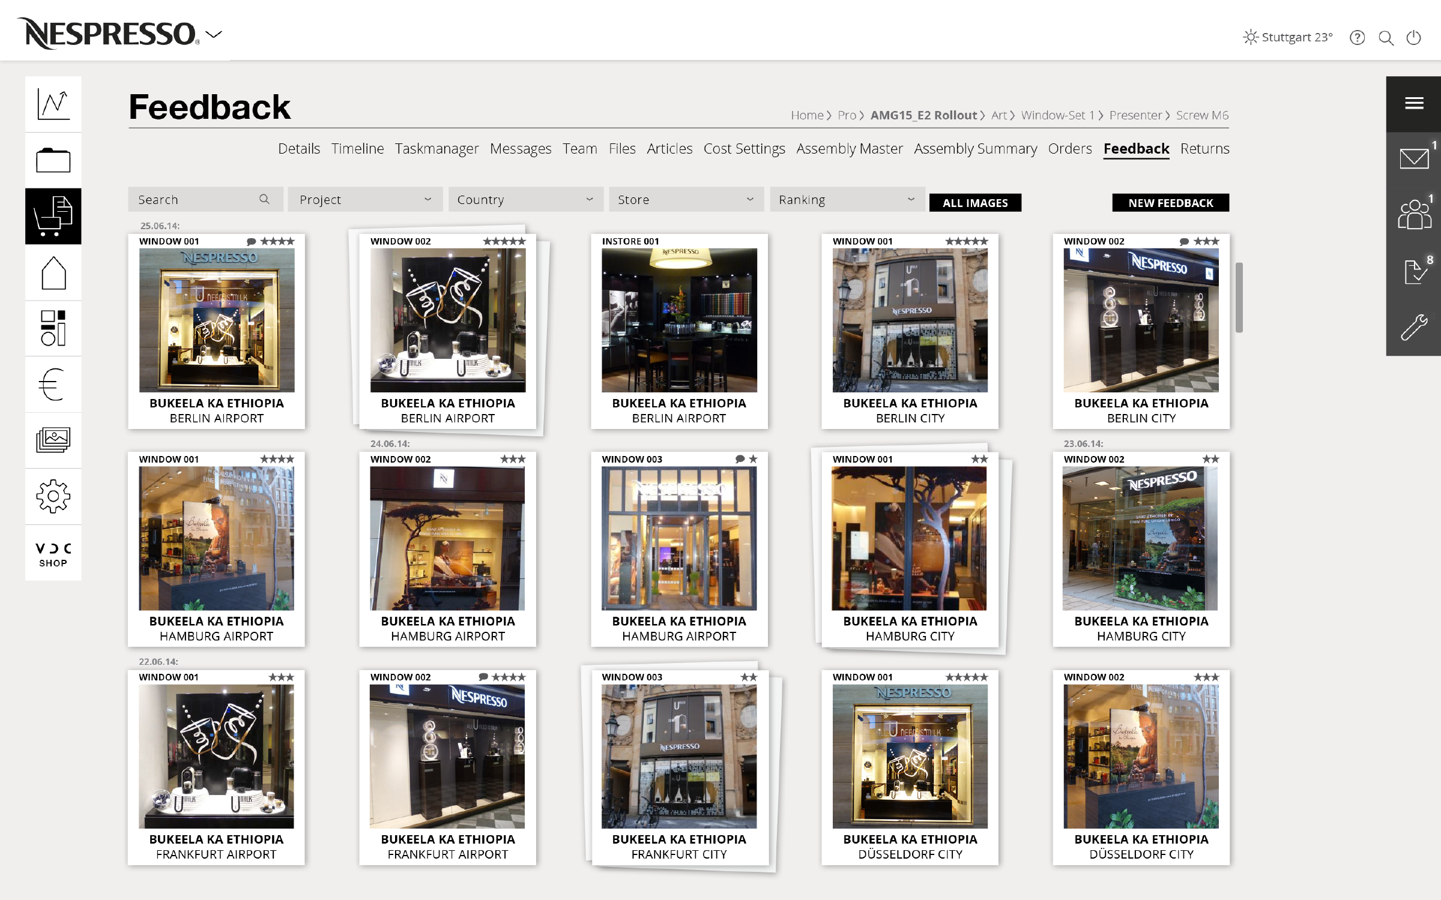Click the ALL IMAGES button
The height and width of the screenshot is (900, 1441).
[x=974, y=203]
